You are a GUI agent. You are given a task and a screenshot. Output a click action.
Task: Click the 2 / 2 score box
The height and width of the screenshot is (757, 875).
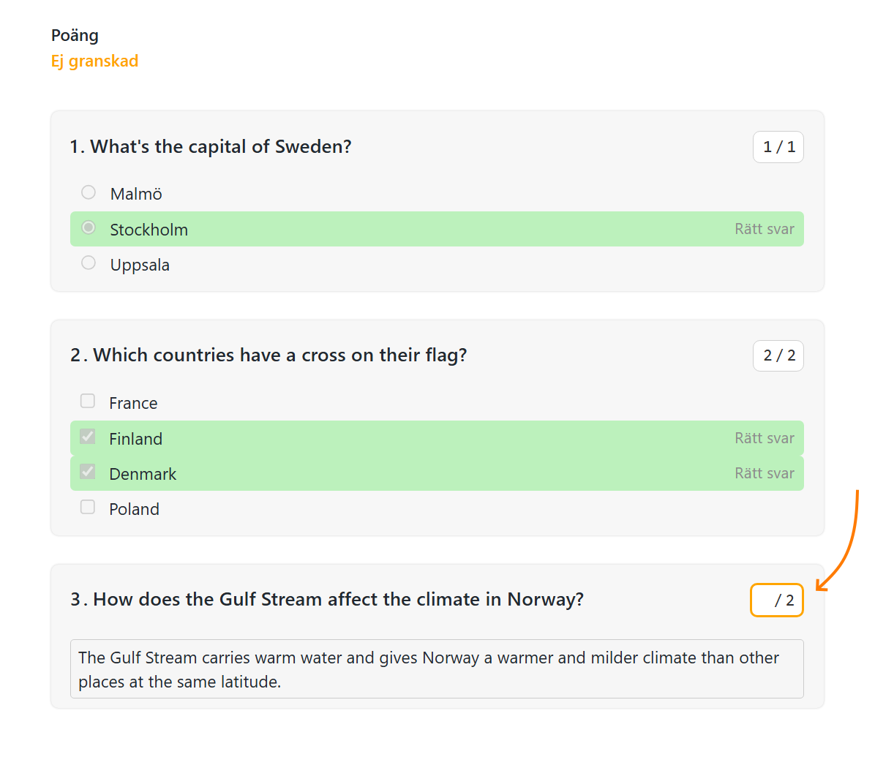(x=778, y=355)
